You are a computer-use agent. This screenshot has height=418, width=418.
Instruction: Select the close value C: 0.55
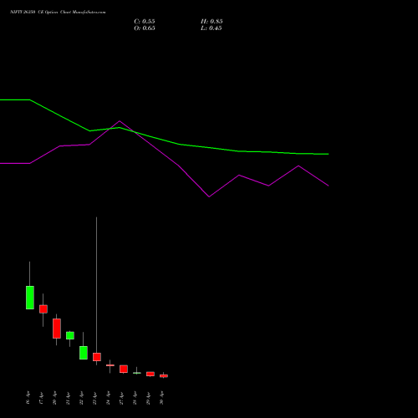click(x=145, y=22)
